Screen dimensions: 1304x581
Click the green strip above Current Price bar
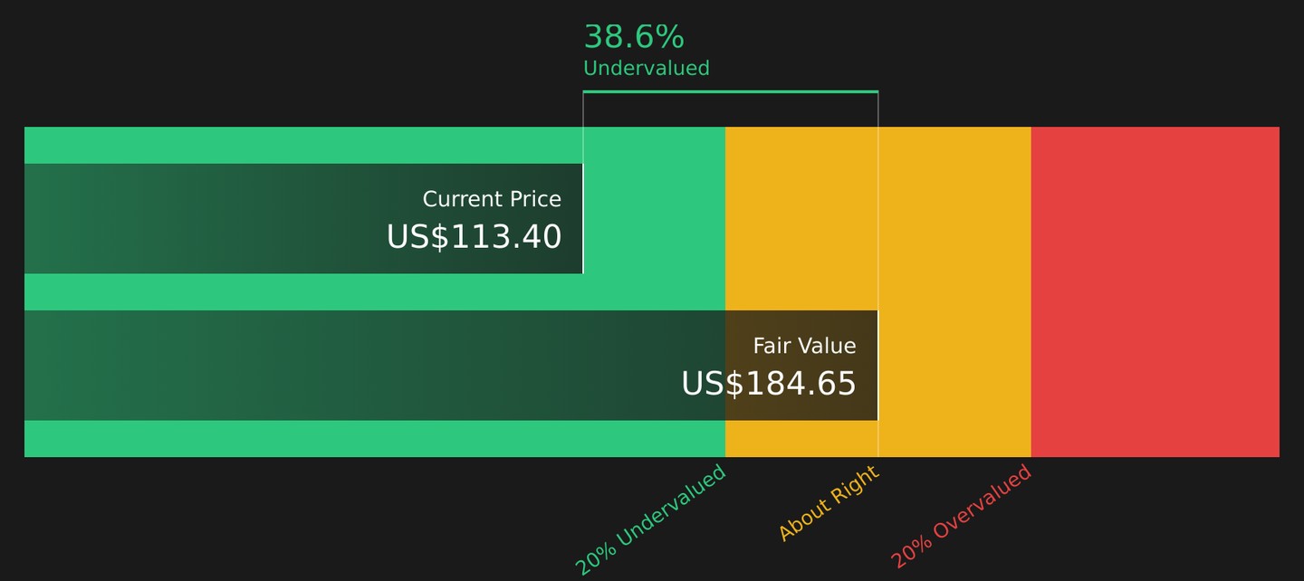[375, 145]
